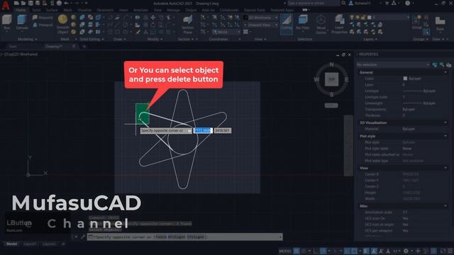
Task: Open Layer Properties manager
Action: (339, 25)
